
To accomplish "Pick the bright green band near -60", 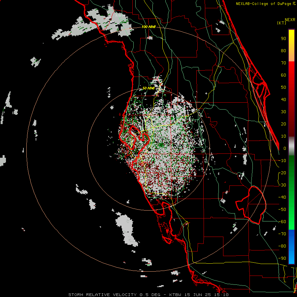I will pyautogui.click(x=291, y=223).
